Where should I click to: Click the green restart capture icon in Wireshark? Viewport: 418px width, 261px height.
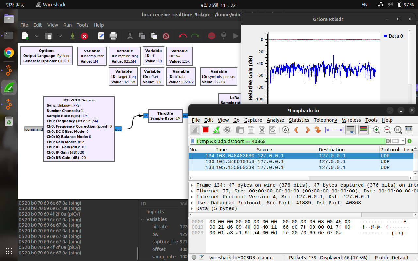pos(216,130)
